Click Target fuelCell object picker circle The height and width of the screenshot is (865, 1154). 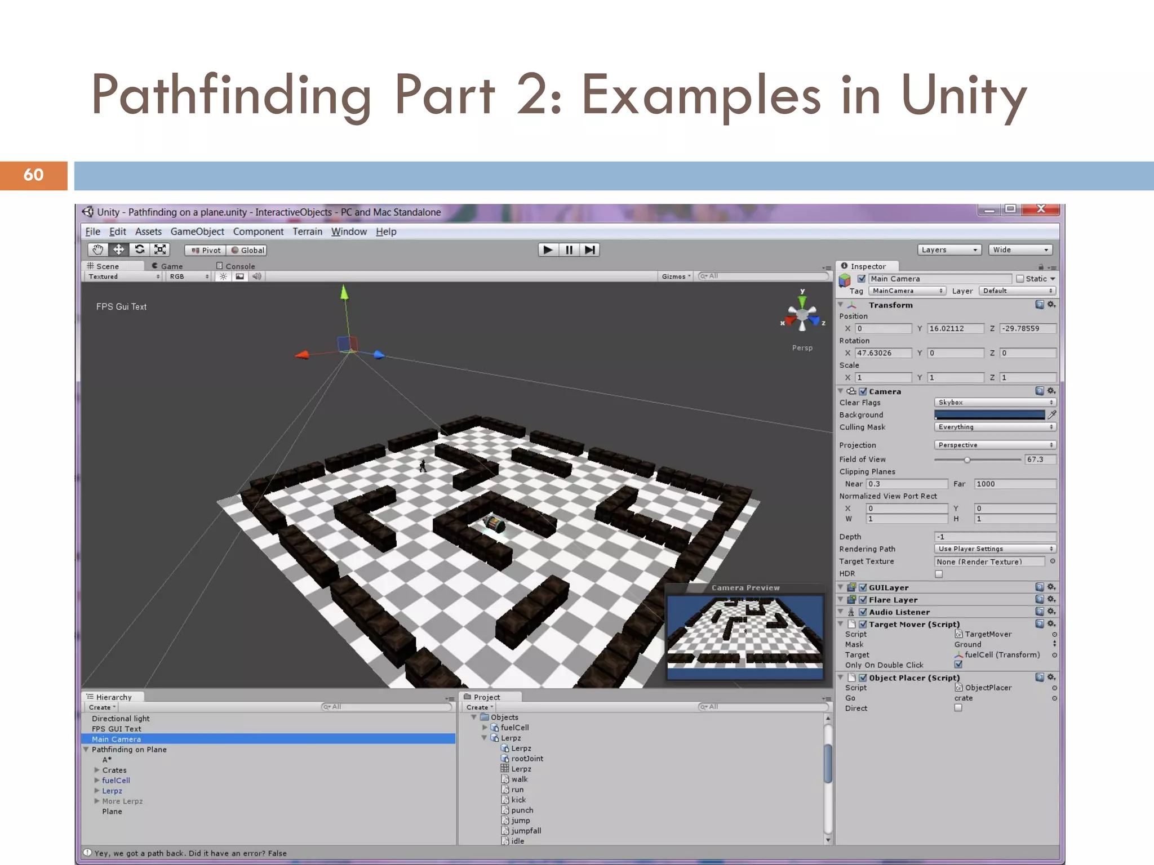point(1054,655)
